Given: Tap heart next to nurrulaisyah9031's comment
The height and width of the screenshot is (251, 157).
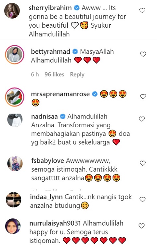Looking at the screenshot, I should (141, 226).
